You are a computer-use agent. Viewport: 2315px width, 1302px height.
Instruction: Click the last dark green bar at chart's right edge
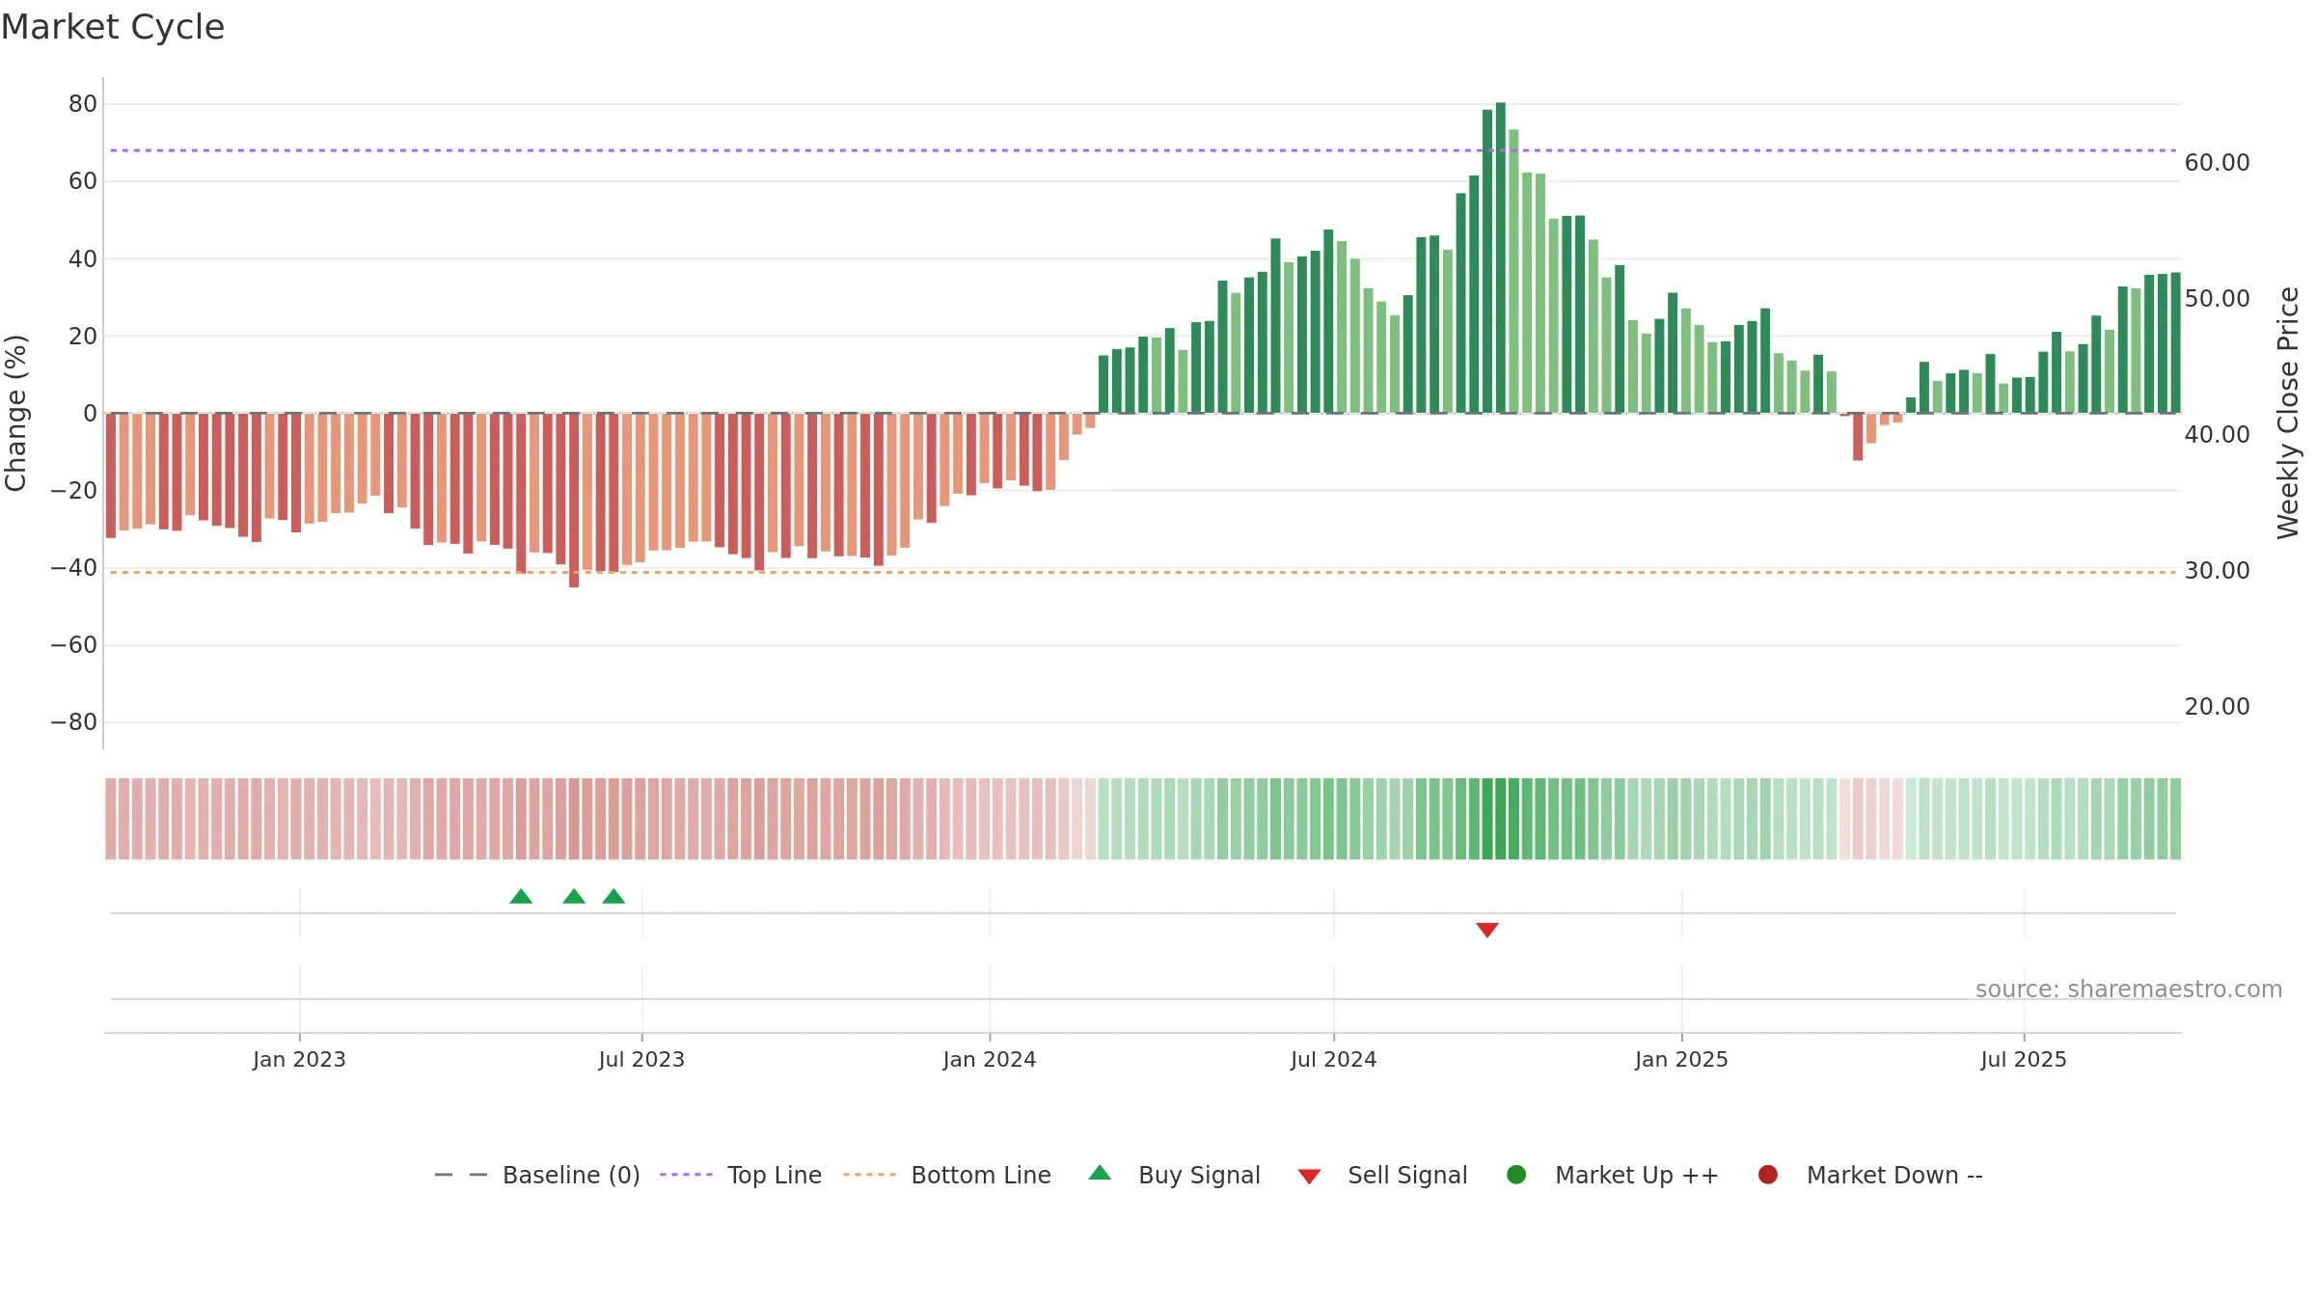coord(2175,342)
